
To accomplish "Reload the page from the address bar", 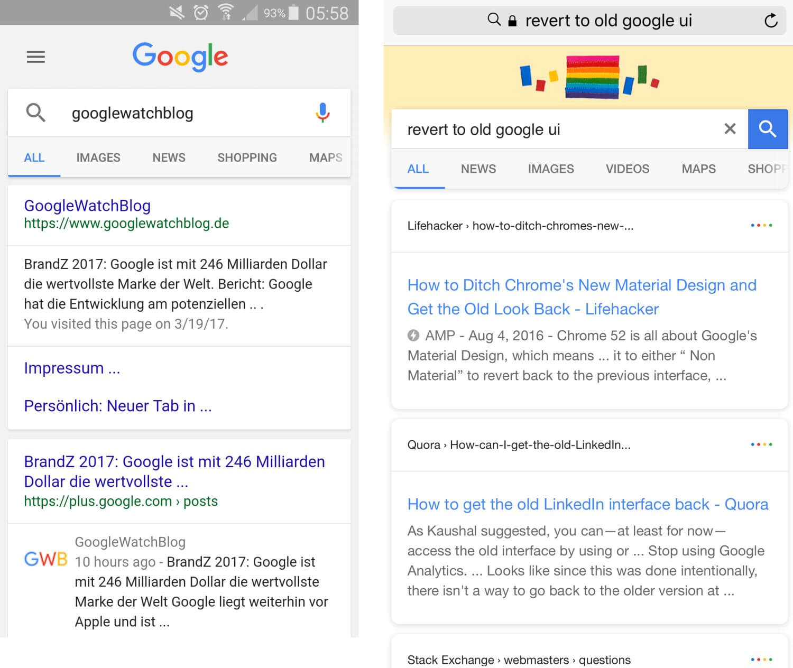I will point(771,21).
